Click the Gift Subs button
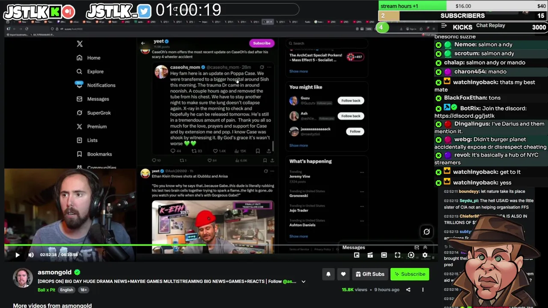 coord(370,274)
